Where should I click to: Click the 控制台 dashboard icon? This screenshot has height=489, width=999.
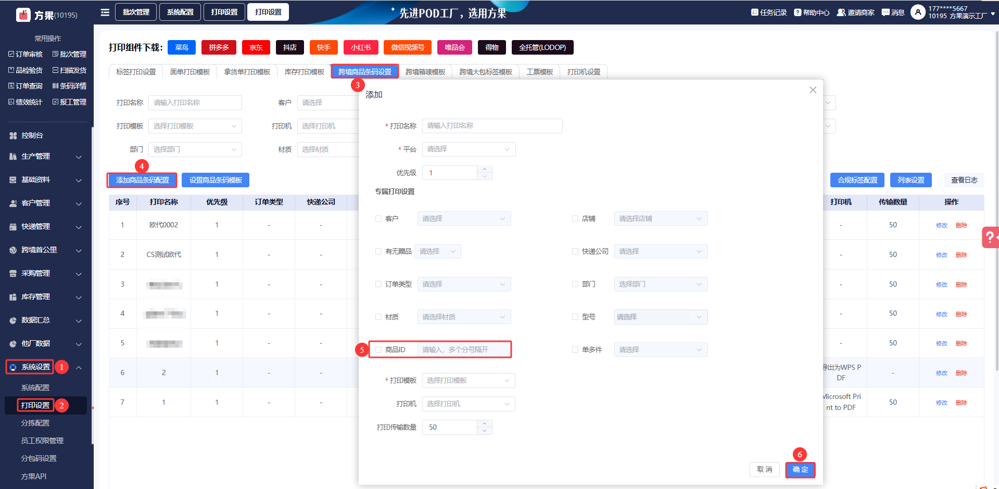click(13, 135)
